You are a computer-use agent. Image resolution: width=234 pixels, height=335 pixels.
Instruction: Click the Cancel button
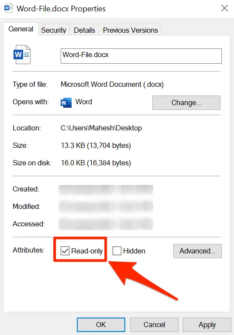[x=154, y=325]
